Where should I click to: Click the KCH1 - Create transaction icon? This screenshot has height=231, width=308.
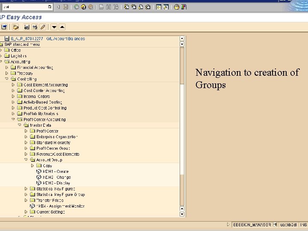(x=38, y=172)
